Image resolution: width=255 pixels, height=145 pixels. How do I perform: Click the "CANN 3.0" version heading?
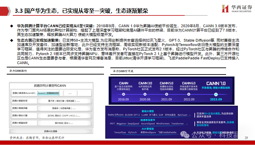[x=145, y=83]
